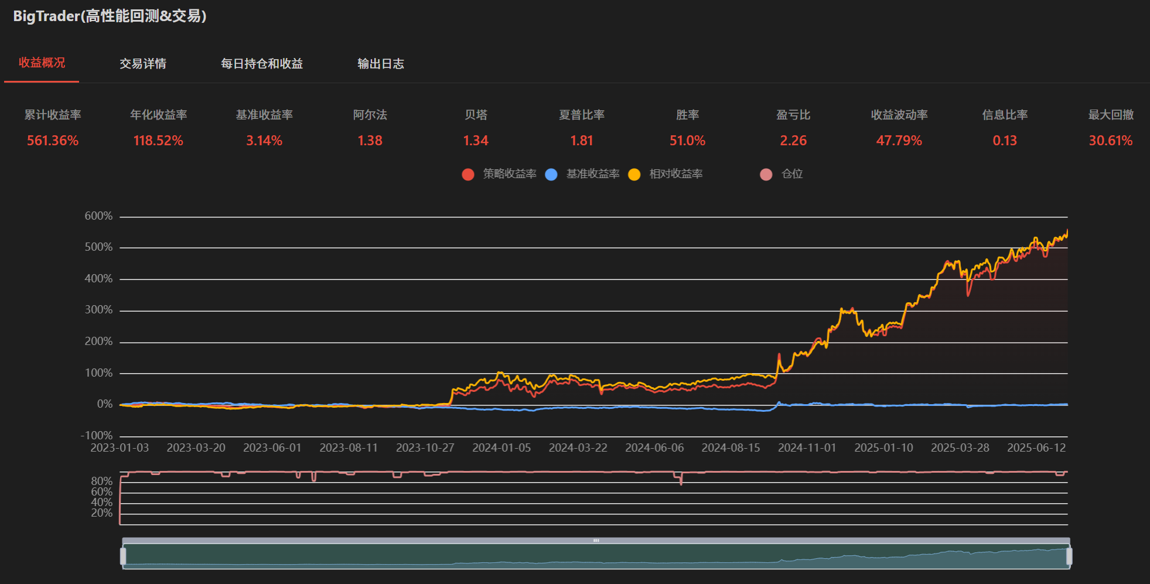The height and width of the screenshot is (584, 1150).
Task: Switch to the 输出日志 tab
Action: [381, 63]
